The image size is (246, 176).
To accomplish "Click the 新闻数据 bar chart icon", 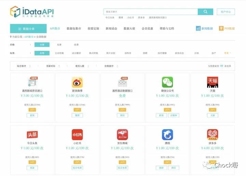I will 198,28.
